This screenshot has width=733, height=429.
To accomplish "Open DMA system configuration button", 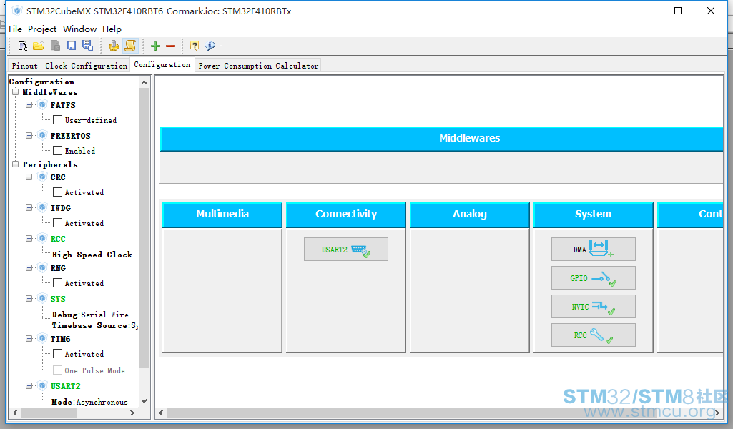I will (x=594, y=249).
